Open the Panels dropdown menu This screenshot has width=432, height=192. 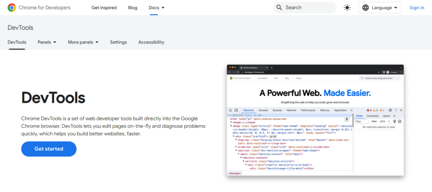pos(47,42)
